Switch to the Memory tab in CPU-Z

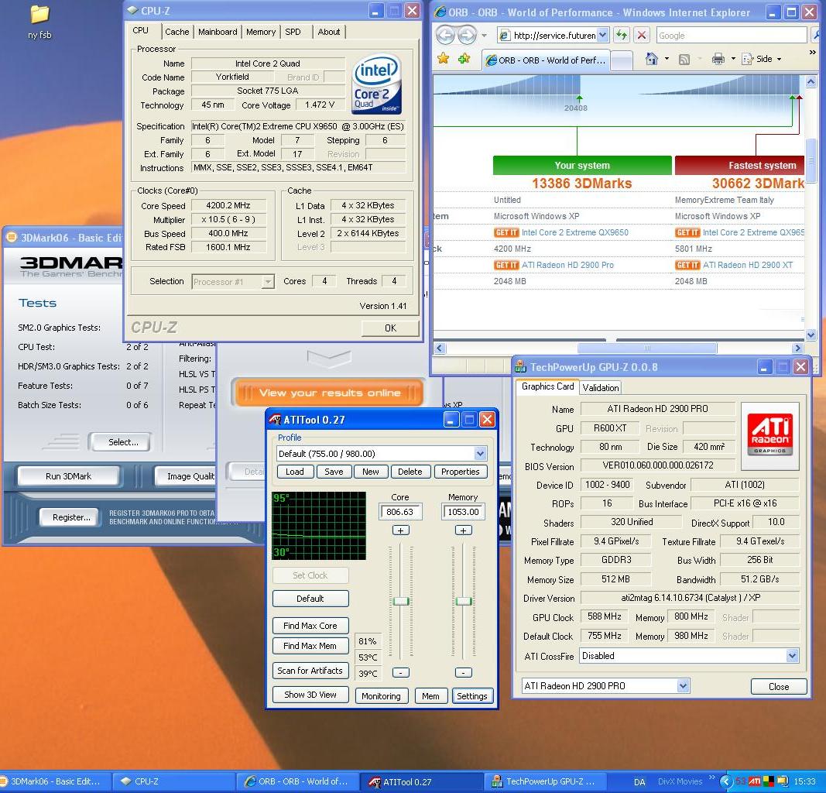(261, 32)
